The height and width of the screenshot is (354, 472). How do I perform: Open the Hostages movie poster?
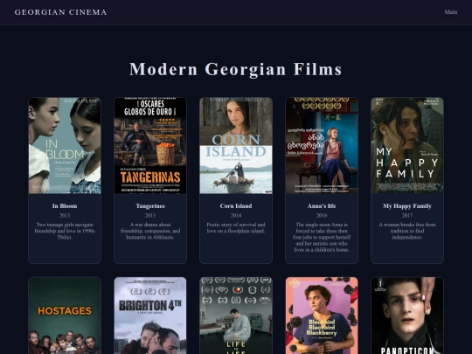tap(65, 316)
